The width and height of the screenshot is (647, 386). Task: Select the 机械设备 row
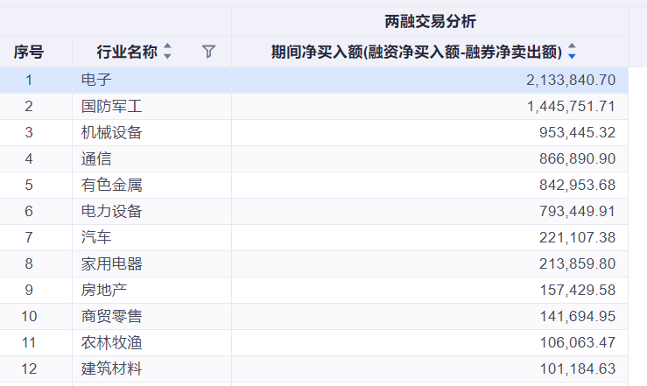click(x=314, y=133)
